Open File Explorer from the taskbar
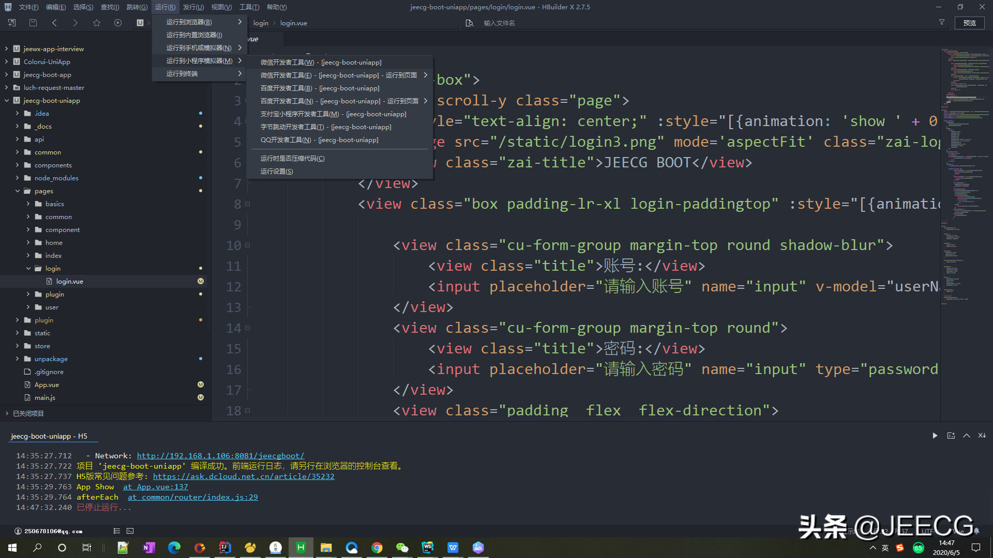 (x=326, y=548)
